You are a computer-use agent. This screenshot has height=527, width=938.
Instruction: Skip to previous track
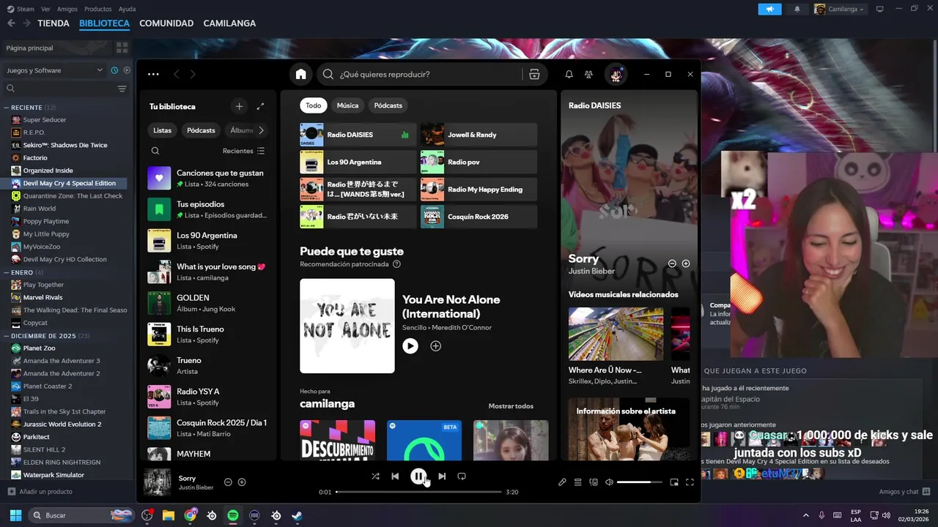coord(395,476)
